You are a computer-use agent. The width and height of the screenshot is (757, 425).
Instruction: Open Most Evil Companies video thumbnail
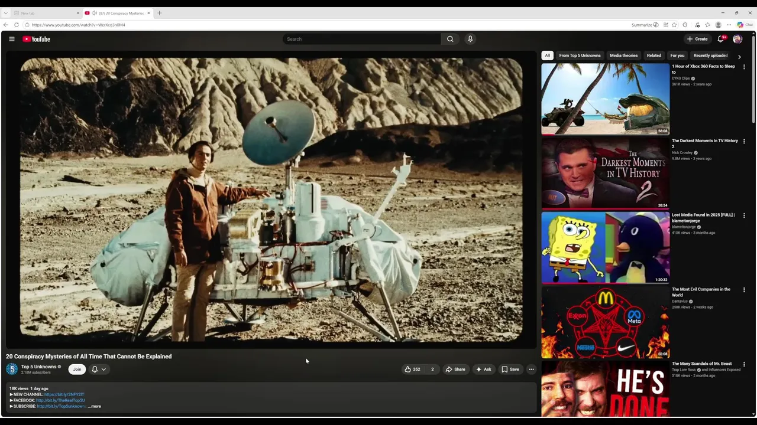605,322
